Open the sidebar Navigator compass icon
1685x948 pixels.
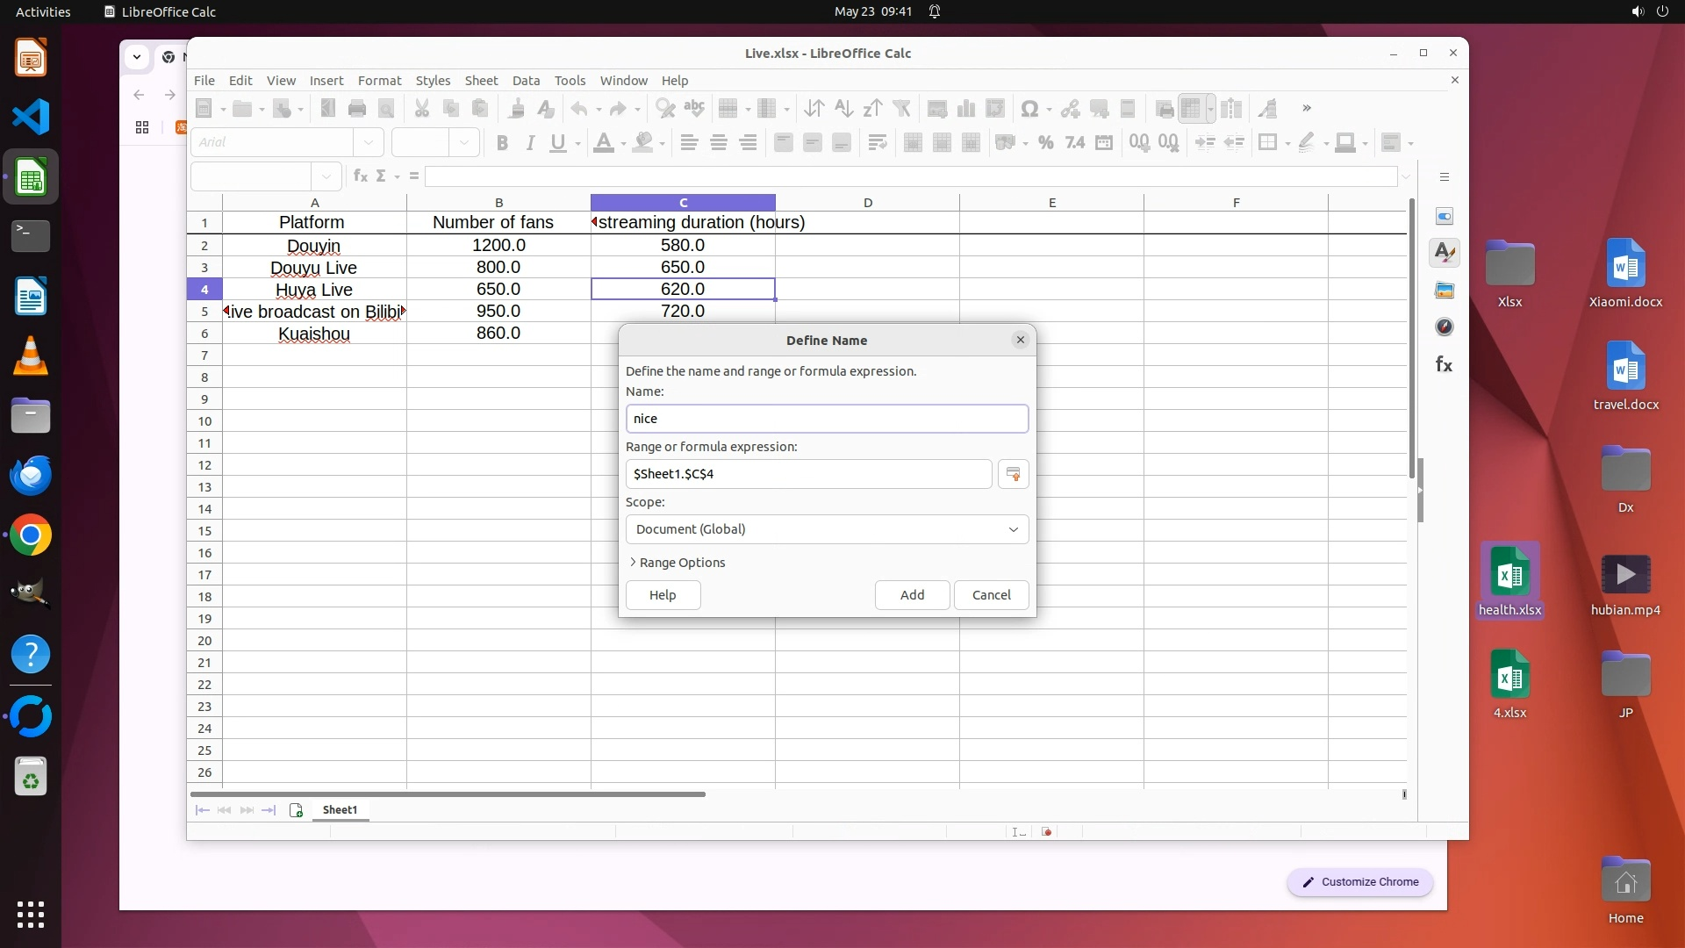[x=1444, y=327]
